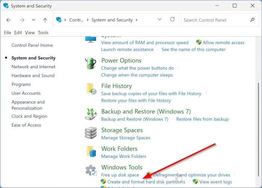The width and height of the screenshot is (262, 188).
Task: Click the Storage Spaces drives icon
Action: pos(91,133)
